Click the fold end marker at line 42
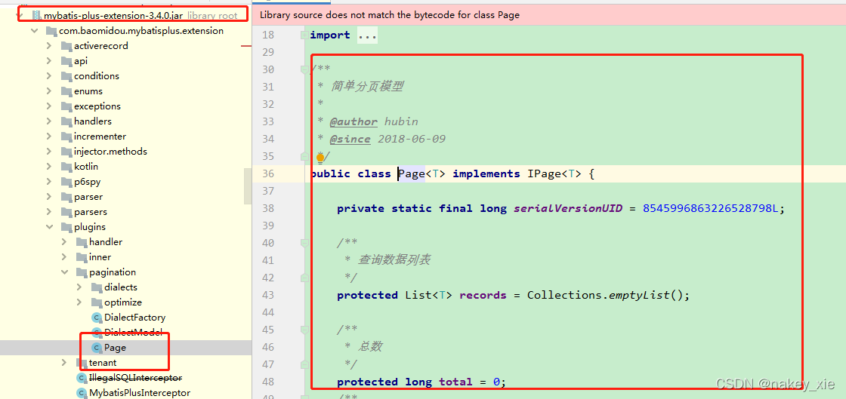 click(304, 278)
